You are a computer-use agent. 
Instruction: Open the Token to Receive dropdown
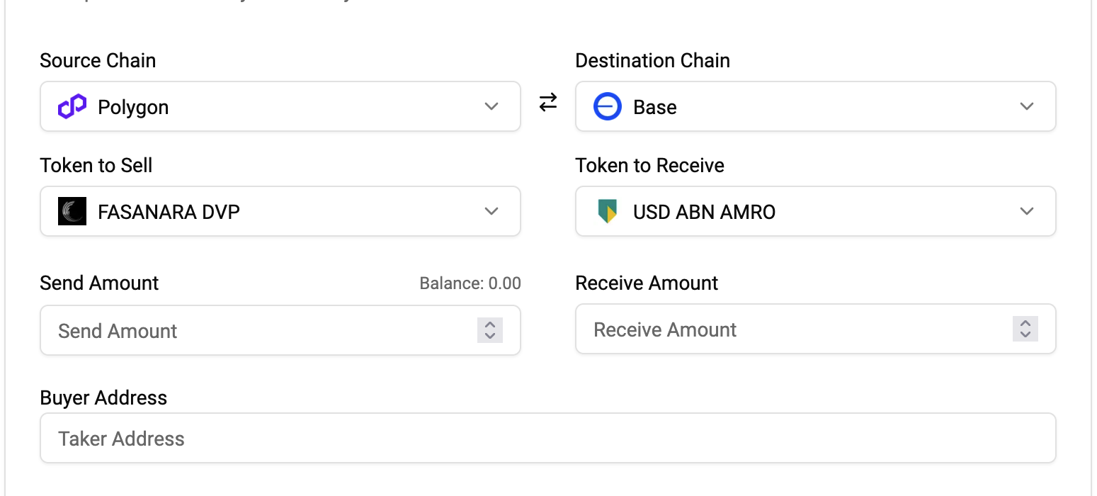tap(816, 211)
